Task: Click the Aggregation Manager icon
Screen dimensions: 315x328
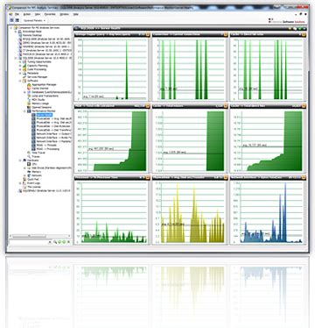Action: pos(29,84)
